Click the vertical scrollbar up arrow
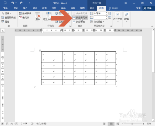Image resolution: width=155 pixels, height=126 pixels. coord(153,30)
